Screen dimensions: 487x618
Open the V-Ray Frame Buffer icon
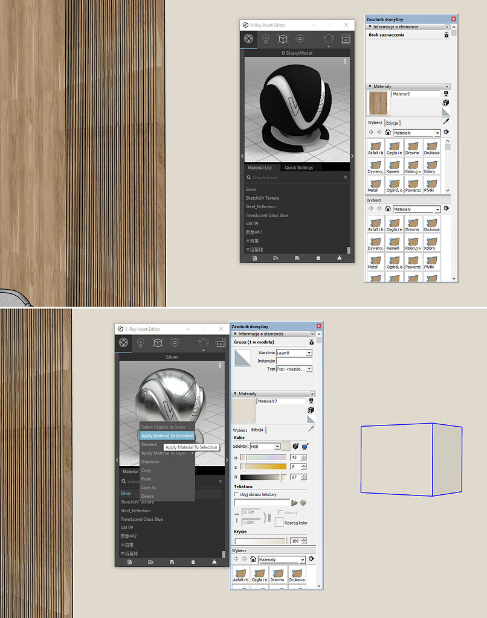346,39
